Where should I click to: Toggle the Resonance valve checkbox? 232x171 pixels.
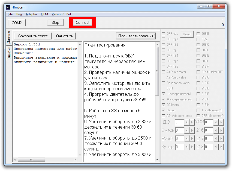(x=163, y=83)
